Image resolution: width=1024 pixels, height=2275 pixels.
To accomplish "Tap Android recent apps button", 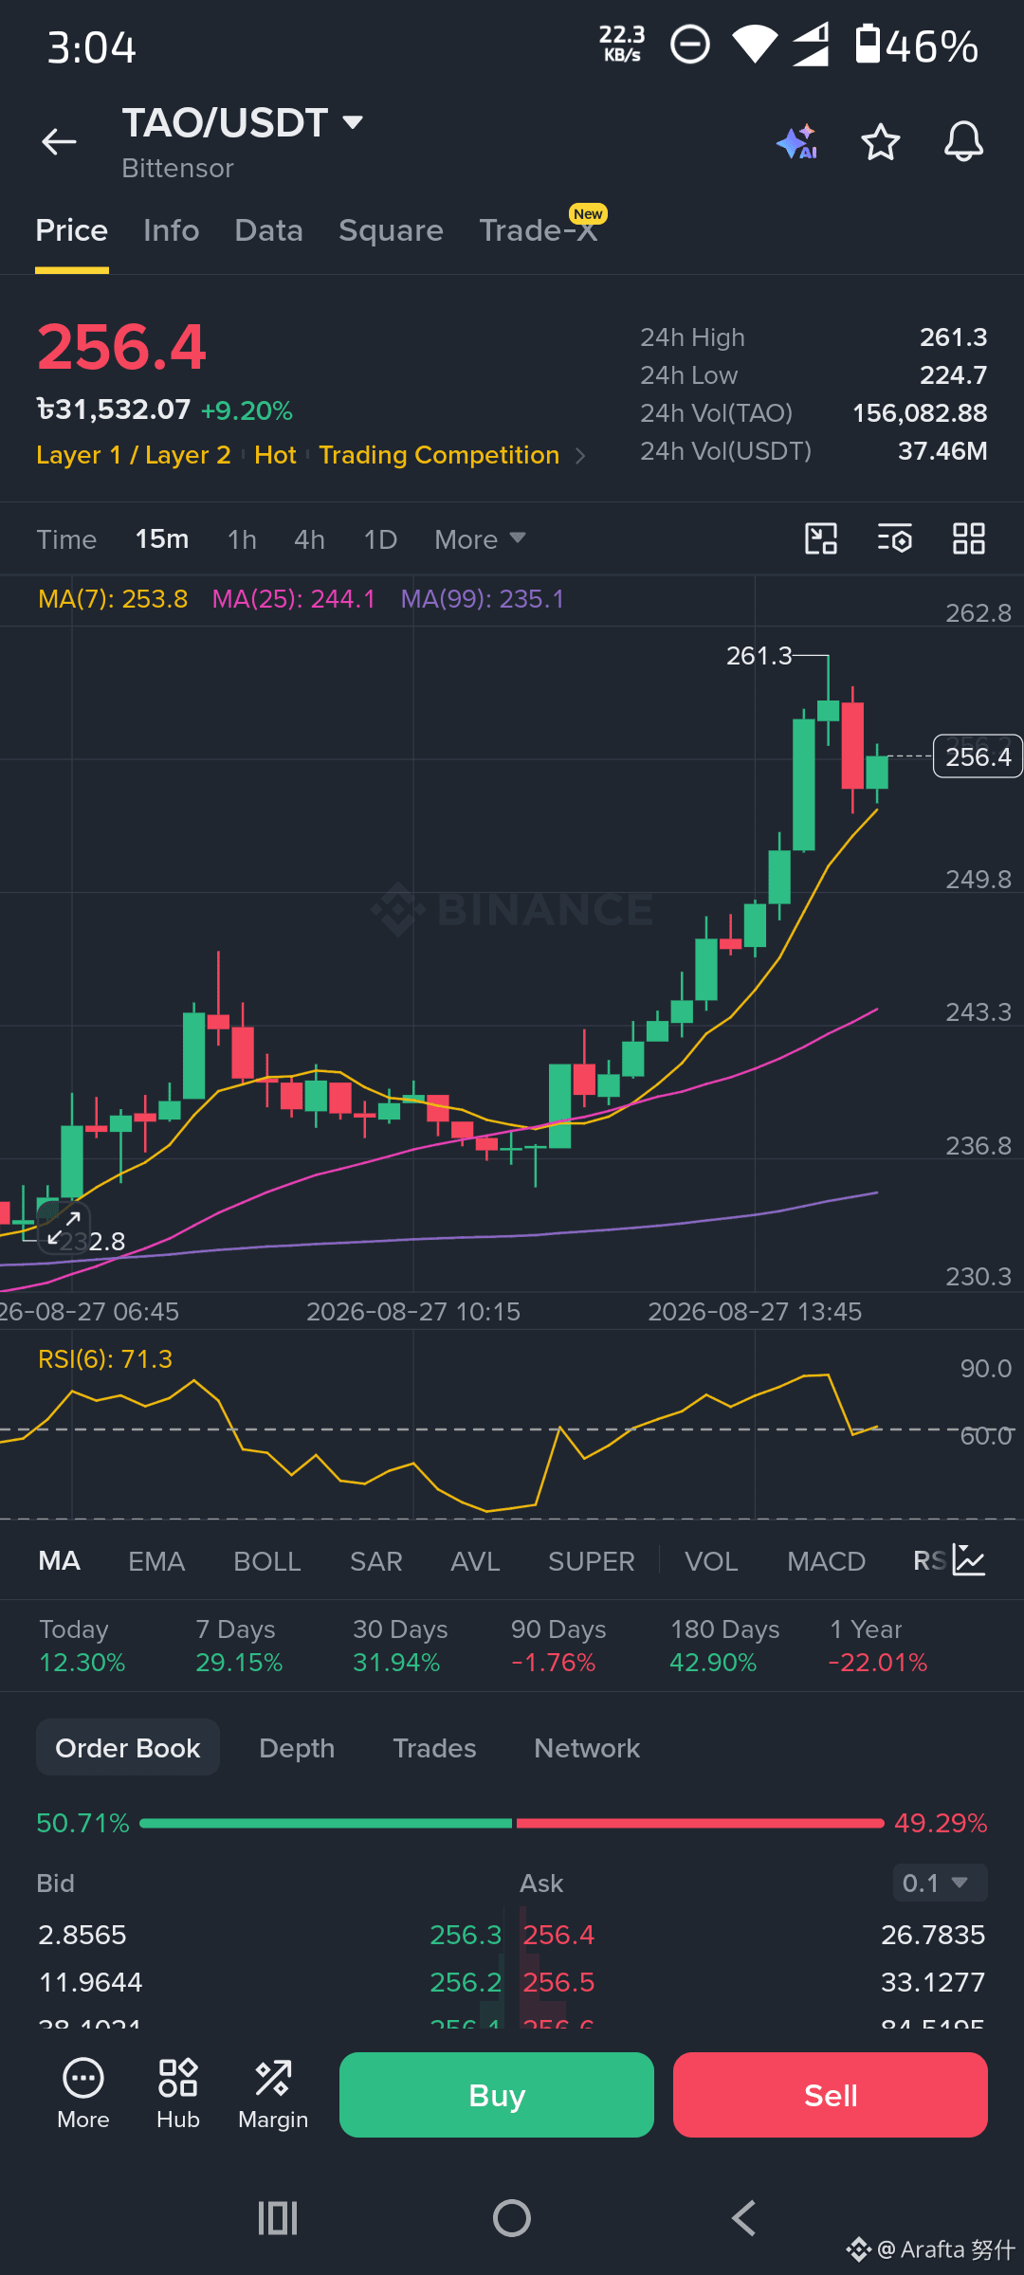I will coord(278,2218).
